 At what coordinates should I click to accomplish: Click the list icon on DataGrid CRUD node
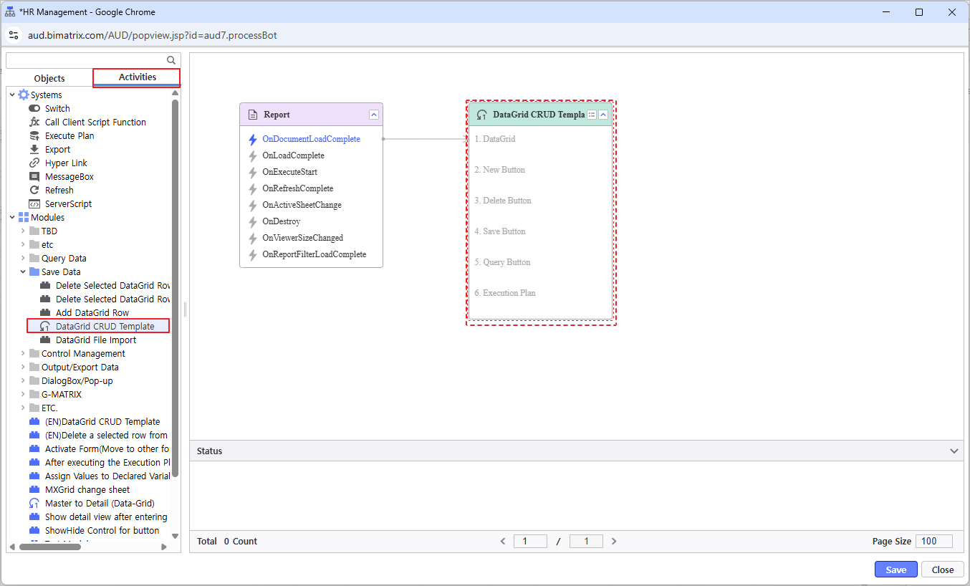pyautogui.click(x=592, y=115)
